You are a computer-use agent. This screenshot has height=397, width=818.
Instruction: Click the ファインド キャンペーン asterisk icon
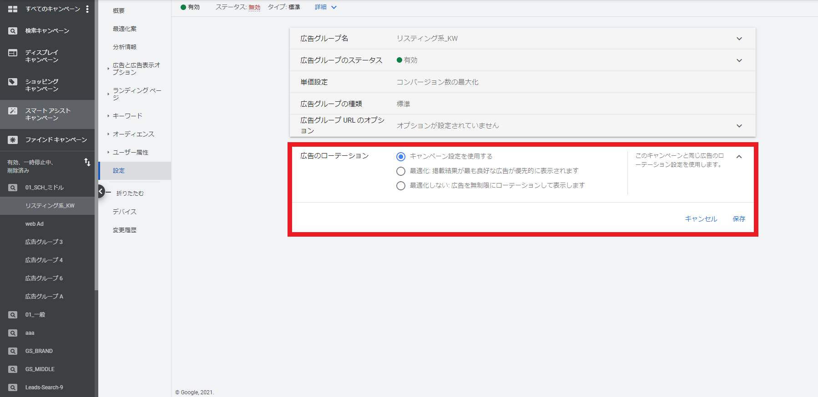13,140
